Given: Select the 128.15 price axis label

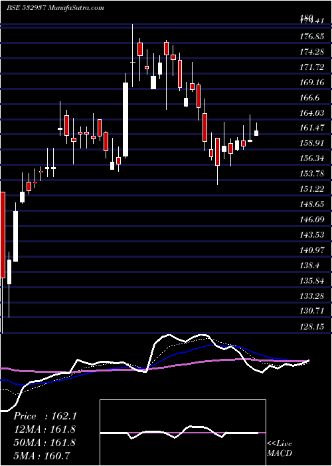Looking at the screenshot, I should pos(311,327).
